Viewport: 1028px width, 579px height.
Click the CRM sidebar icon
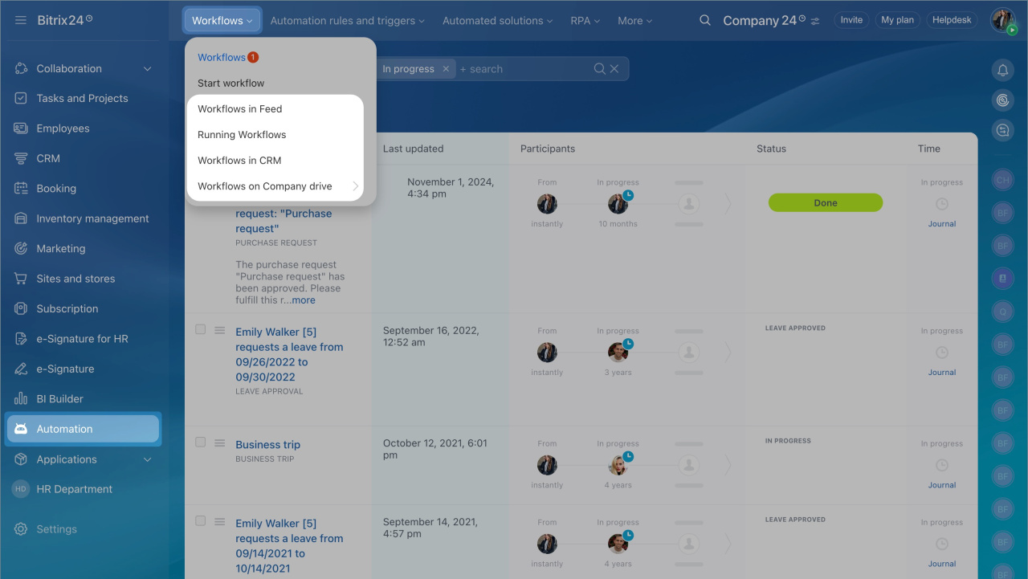tap(22, 158)
